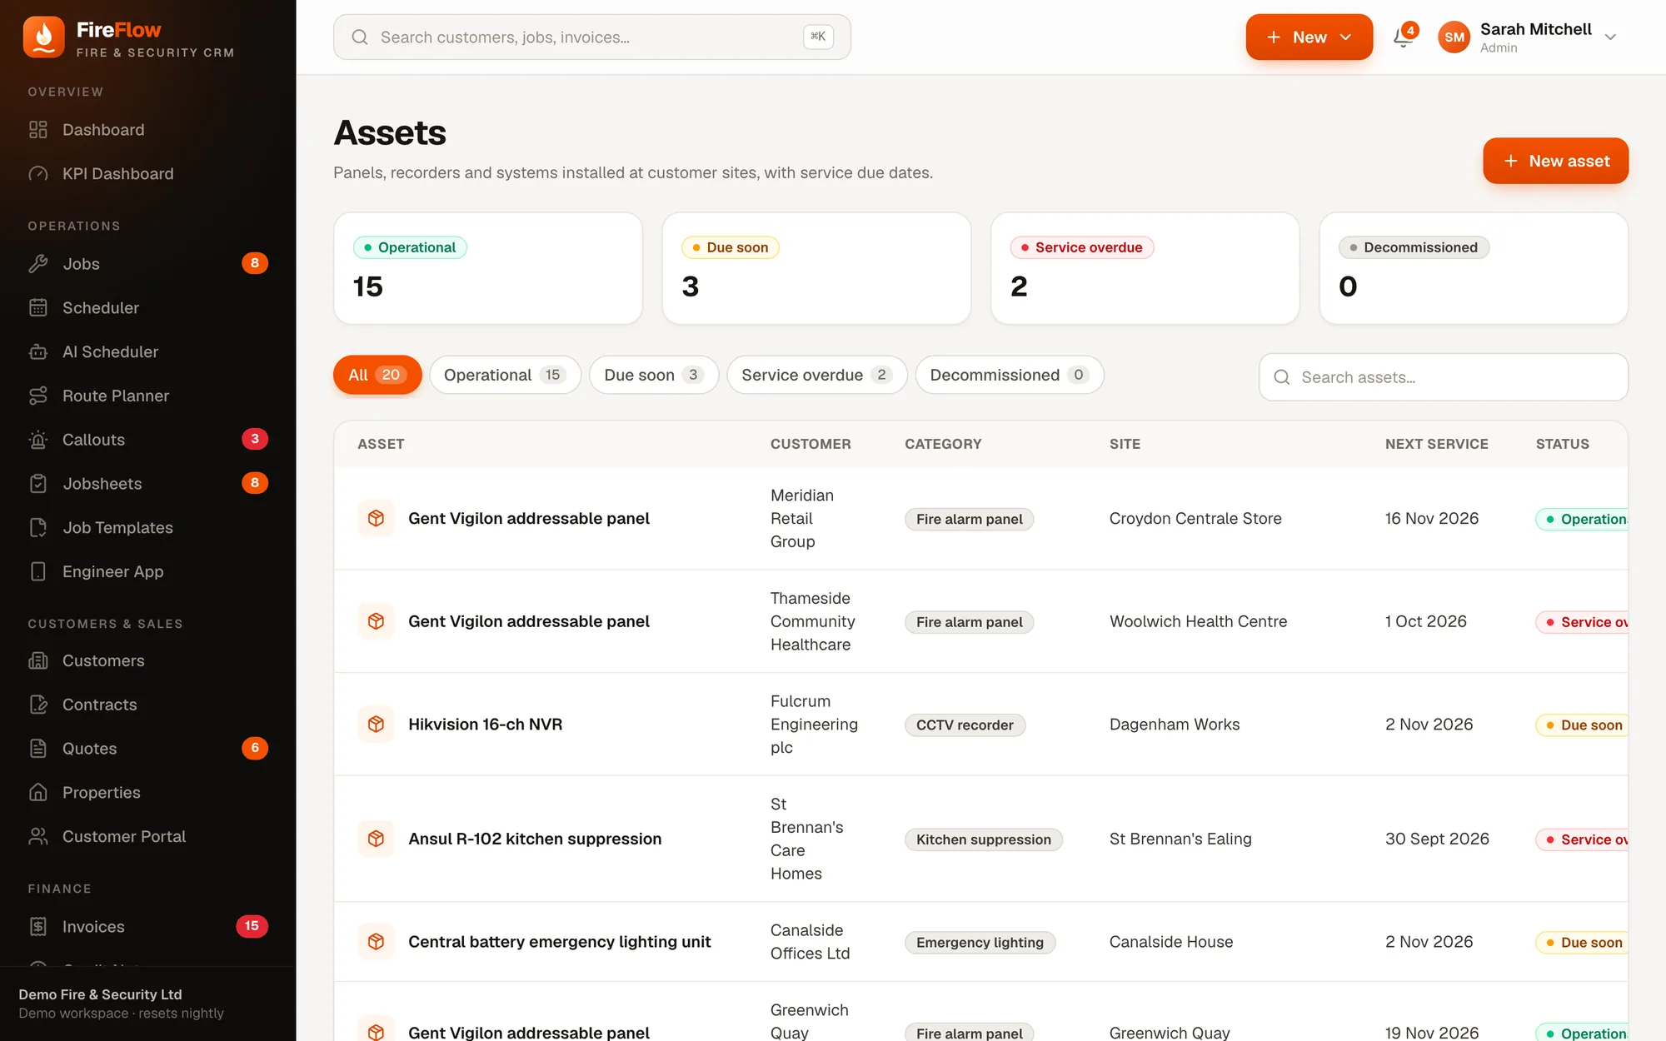The width and height of the screenshot is (1666, 1041).
Task: Open Quotes document icon
Action: [38, 749]
